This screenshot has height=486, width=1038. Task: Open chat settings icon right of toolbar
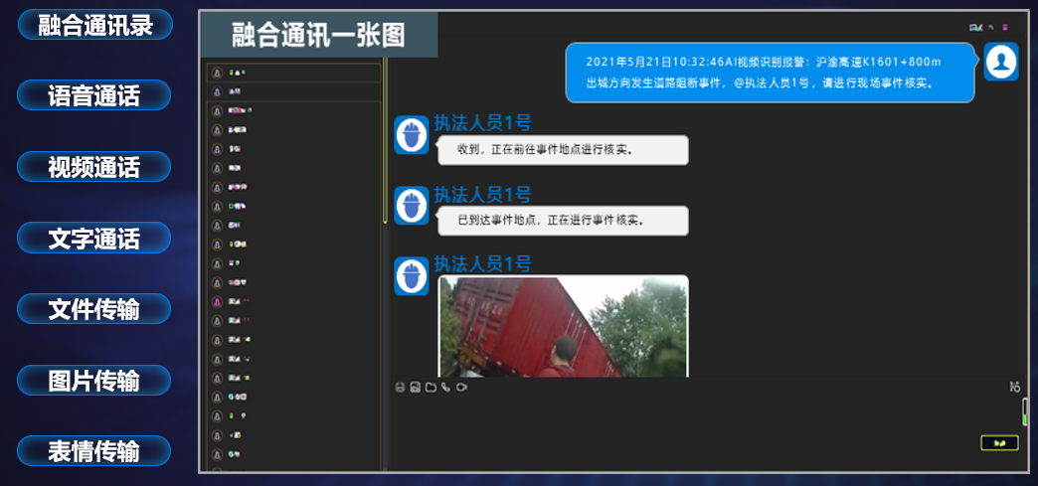(x=1015, y=387)
